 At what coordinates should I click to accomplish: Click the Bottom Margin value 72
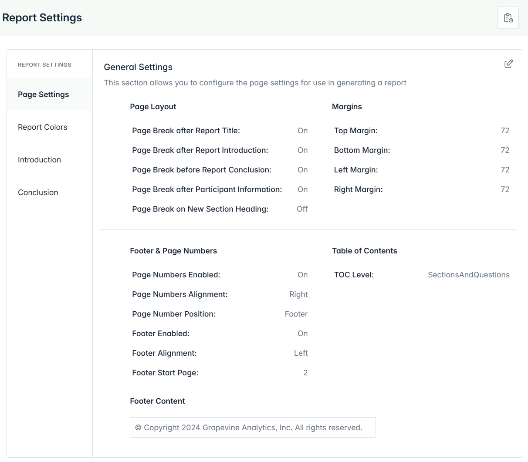505,150
